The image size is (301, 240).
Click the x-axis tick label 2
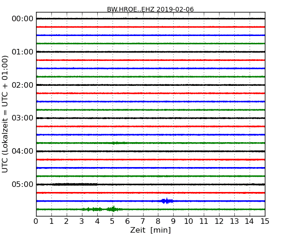coord(66,222)
